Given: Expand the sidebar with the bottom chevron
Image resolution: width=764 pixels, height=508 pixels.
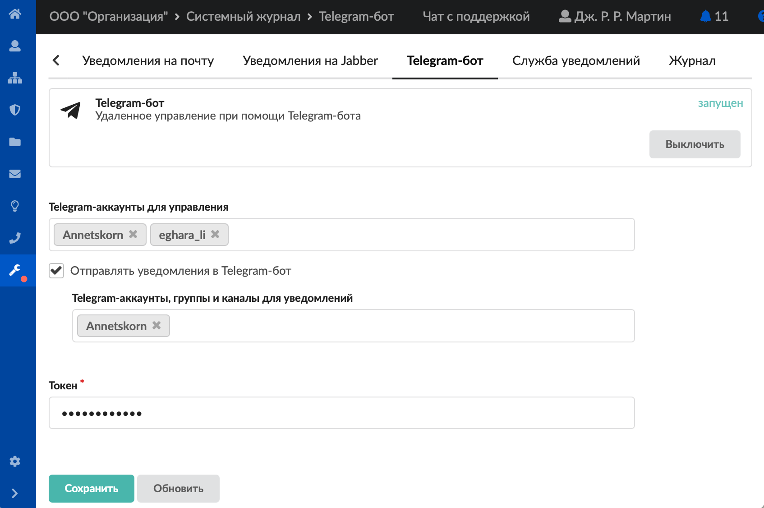Looking at the screenshot, I should click(15, 493).
